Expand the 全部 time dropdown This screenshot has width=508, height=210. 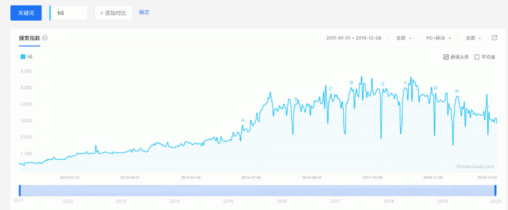[x=403, y=38]
